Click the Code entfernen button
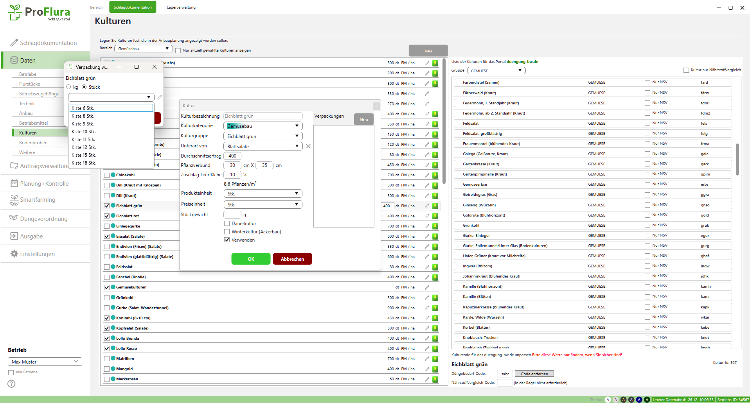The height and width of the screenshot is (403, 750). (x=534, y=374)
